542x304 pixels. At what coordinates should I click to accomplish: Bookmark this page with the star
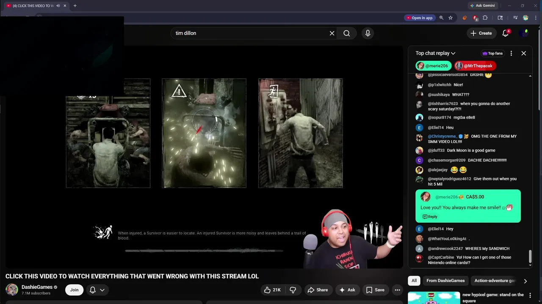[451, 18]
